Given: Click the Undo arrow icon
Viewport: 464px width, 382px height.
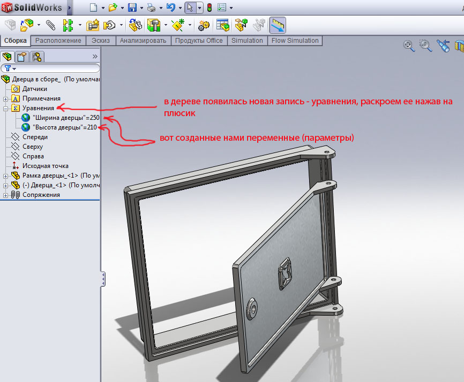Looking at the screenshot, I should pyautogui.click(x=170, y=8).
